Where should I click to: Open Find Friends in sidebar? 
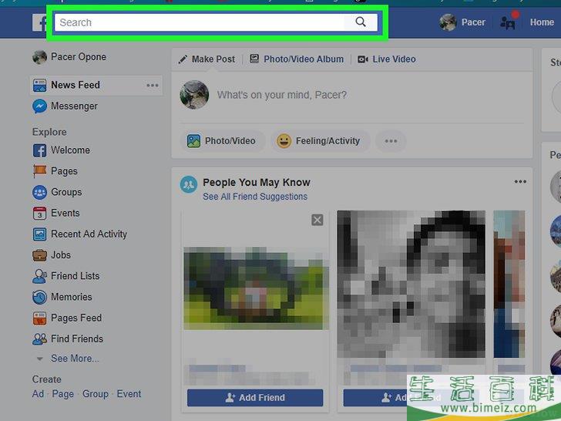77,338
